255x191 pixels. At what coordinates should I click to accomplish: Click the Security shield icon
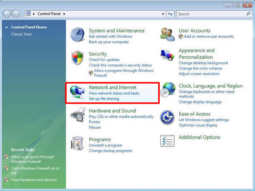[x=77, y=58]
